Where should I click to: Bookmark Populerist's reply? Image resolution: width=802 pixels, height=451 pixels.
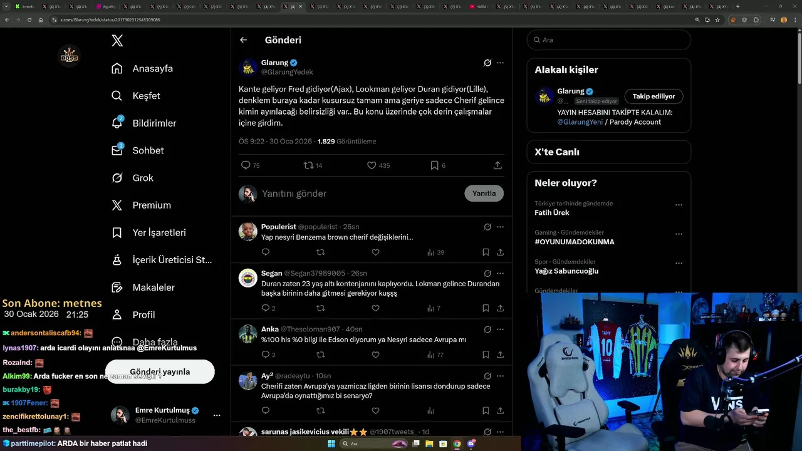[x=486, y=252]
